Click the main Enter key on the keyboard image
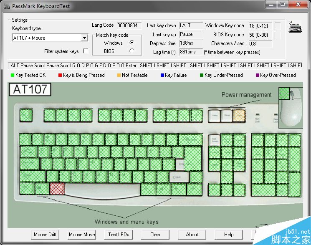This screenshot has width=311, height=245. (193, 159)
